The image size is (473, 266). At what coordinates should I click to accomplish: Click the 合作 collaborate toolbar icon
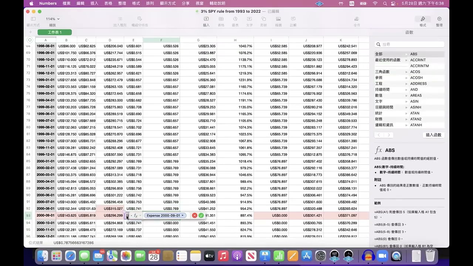[x=357, y=19]
